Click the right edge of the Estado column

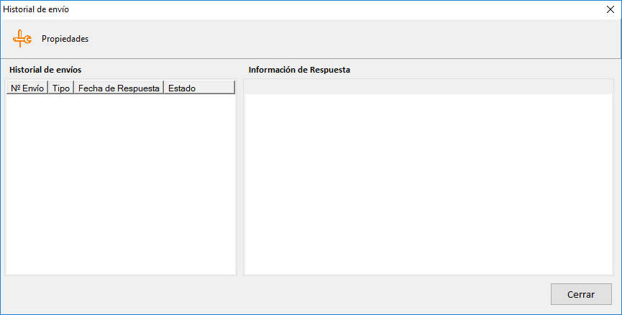tap(234, 88)
